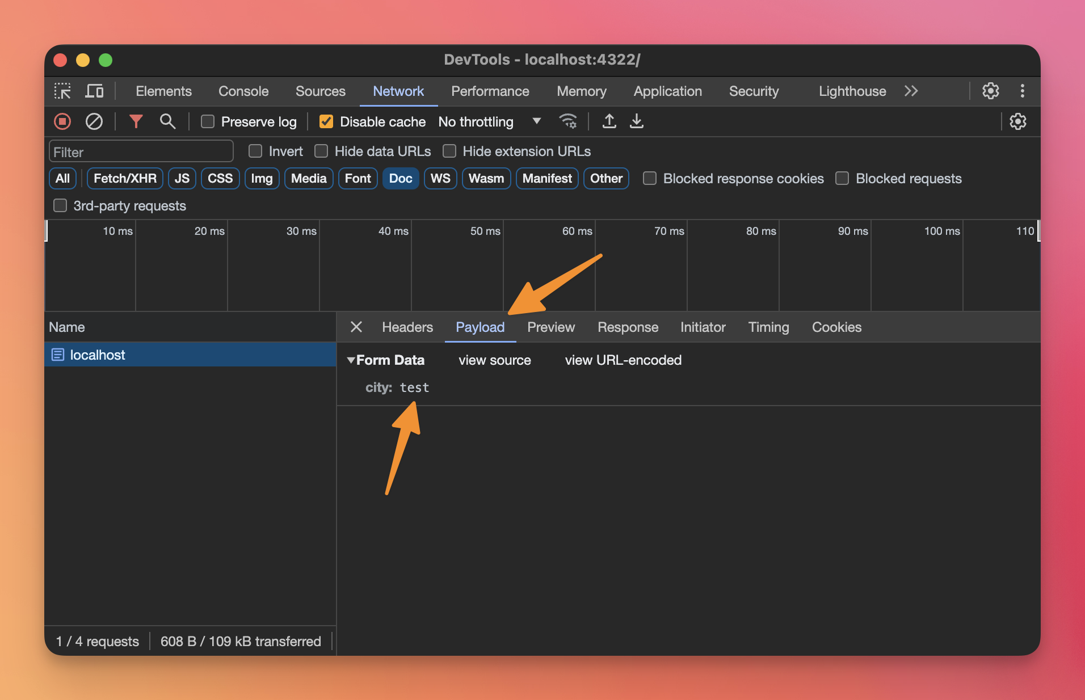1085x700 pixels.
Task: Open network conditions wifi icon
Action: point(567,121)
